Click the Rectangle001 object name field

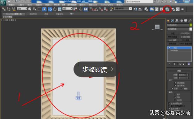pos(178,25)
